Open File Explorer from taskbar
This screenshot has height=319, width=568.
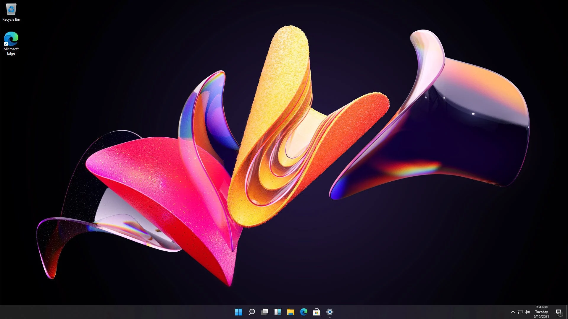(x=291, y=312)
